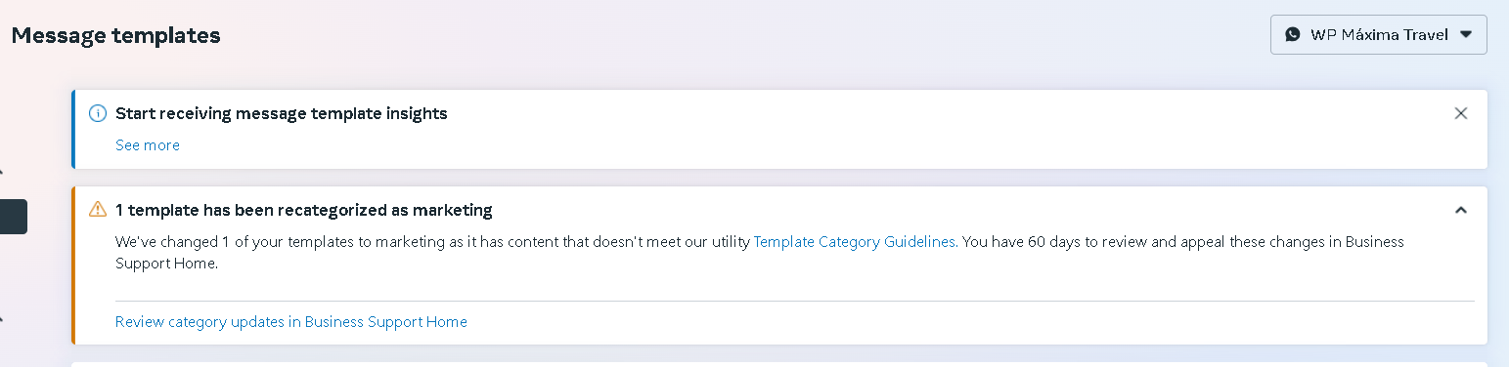
Task: Click the blue accent bar of insights banner
Action: pyautogui.click(x=73, y=129)
